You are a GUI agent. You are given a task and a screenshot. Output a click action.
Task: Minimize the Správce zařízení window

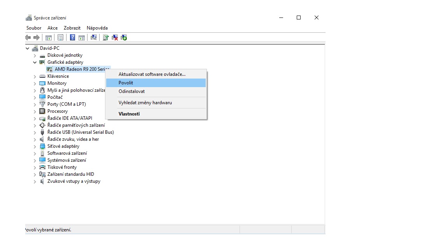click(281, 18)
